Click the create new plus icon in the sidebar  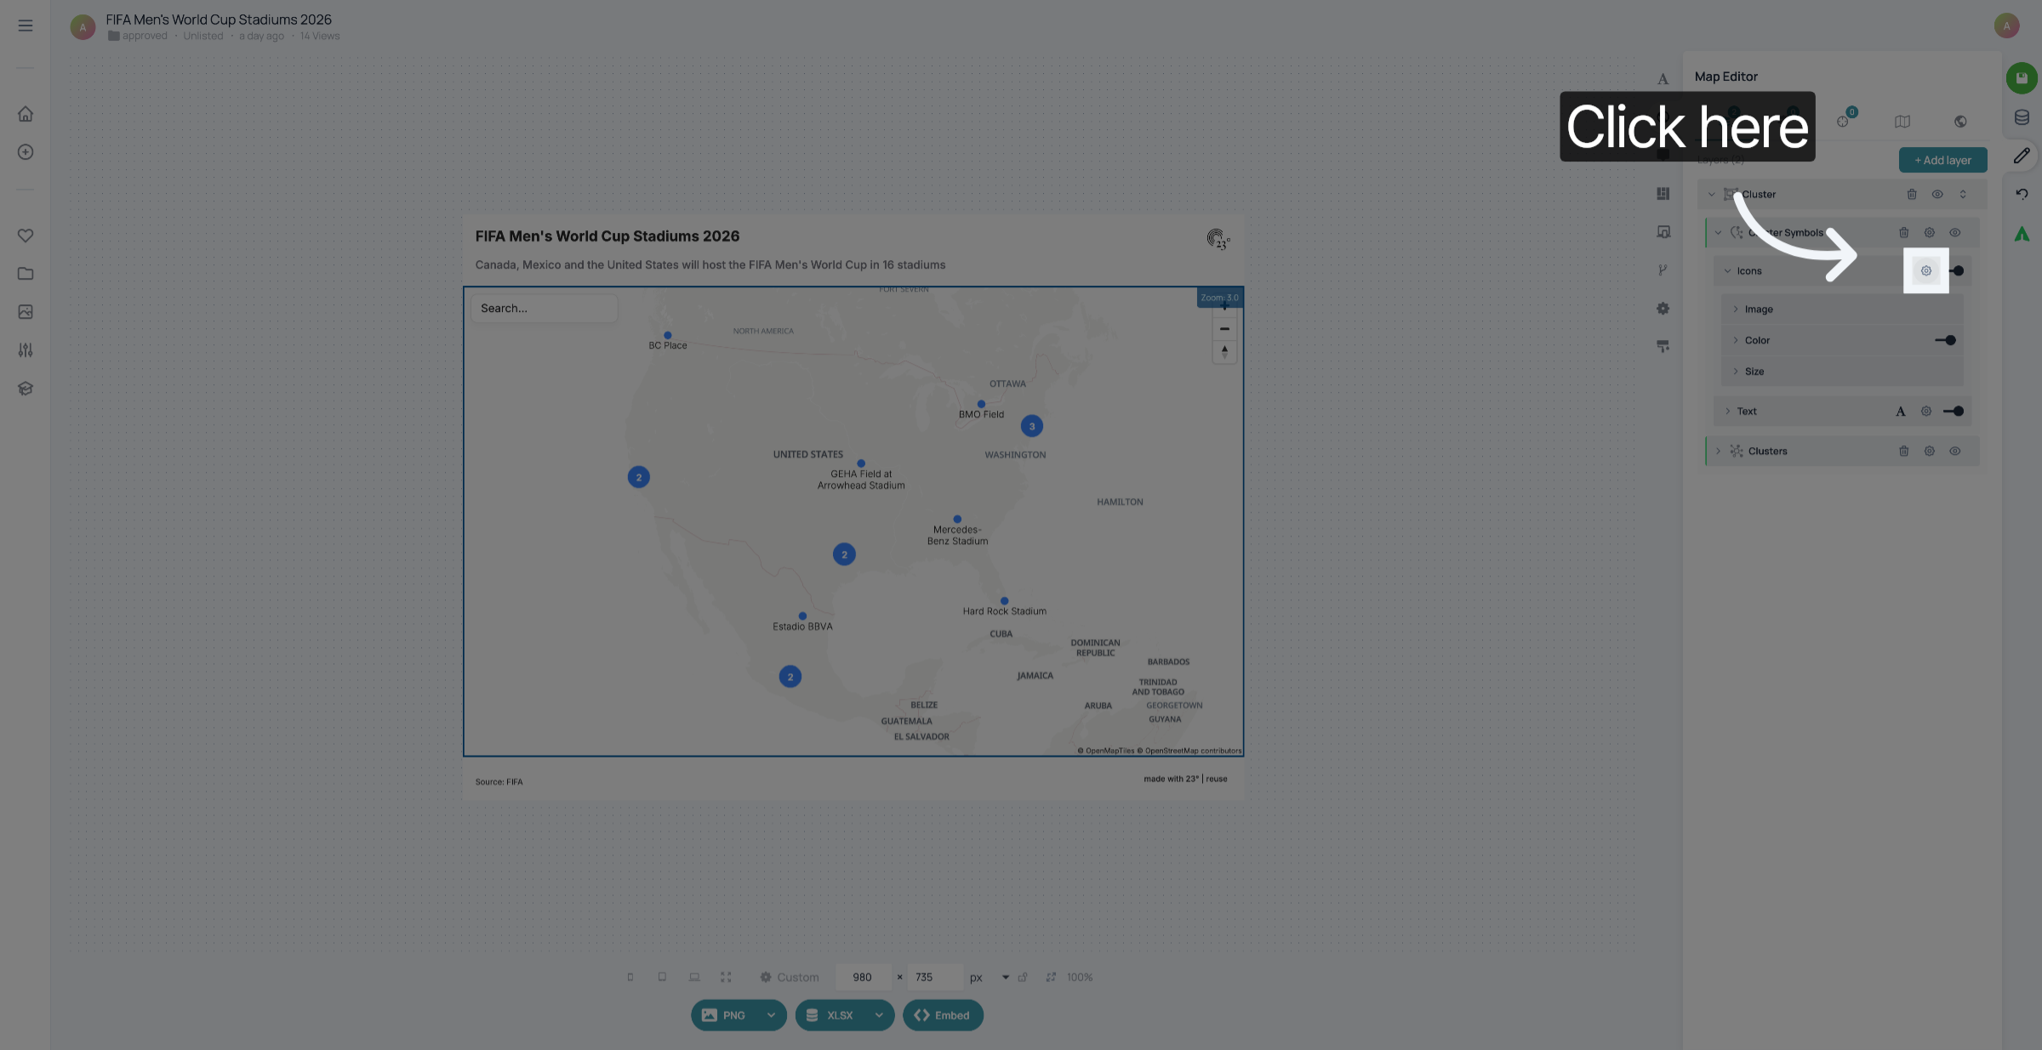[26, 152]
